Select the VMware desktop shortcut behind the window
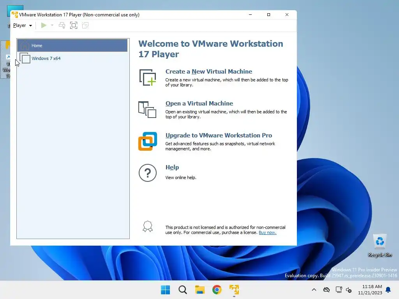The image size is (399, 299). [5, 60]
